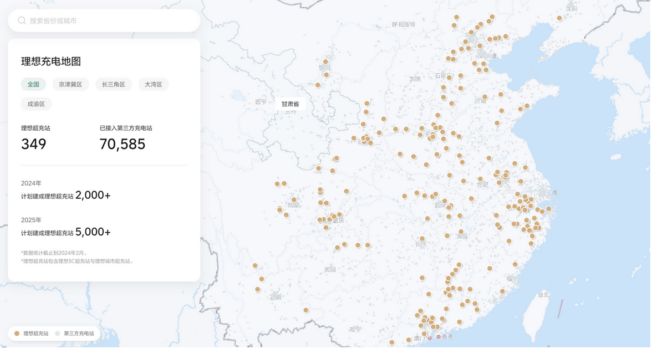Click the 呼和浩特 city label

coord(404,24)
